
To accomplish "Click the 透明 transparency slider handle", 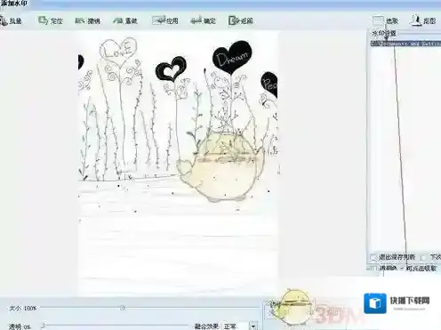I will coord(44,326).
